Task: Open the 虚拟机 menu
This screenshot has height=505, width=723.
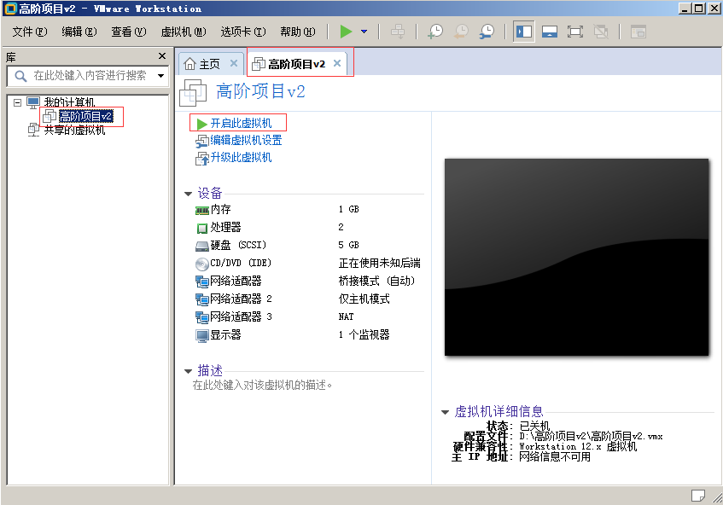Action: [183, 32]
